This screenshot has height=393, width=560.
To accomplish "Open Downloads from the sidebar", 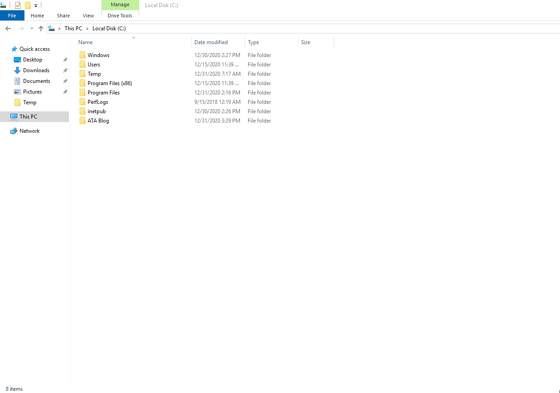I will 35,70.
